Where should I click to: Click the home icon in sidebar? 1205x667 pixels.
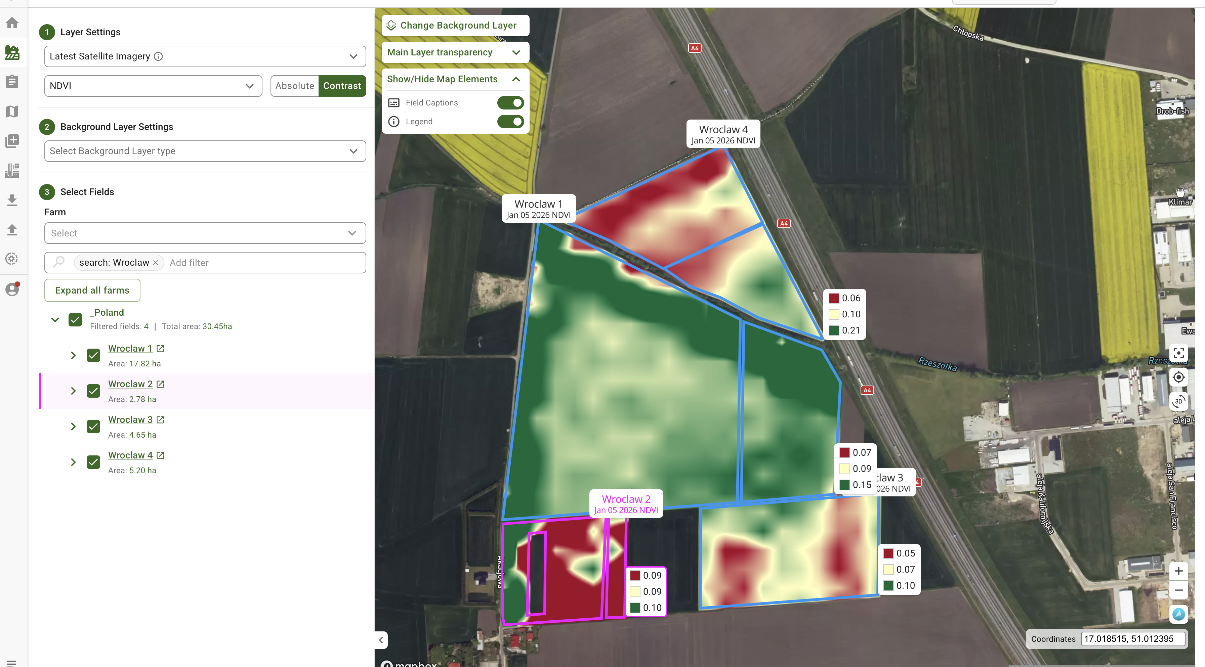pos(12,23)
